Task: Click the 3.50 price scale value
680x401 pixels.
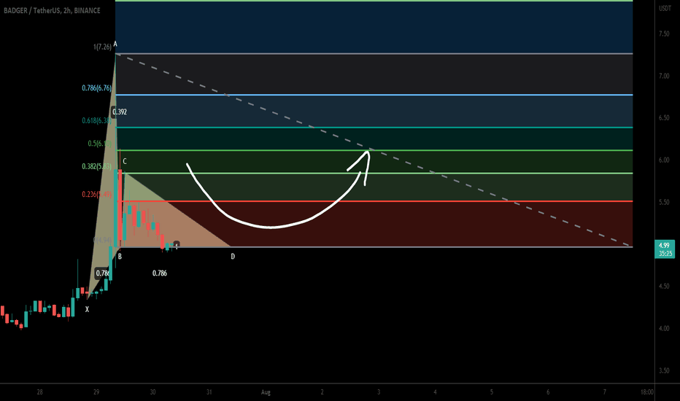Action: (664, 370)
